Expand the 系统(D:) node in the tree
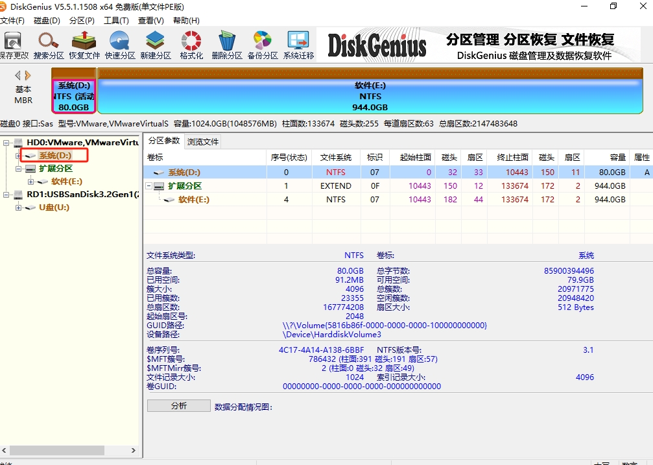653x465 pixels. (x=18, y=156)
